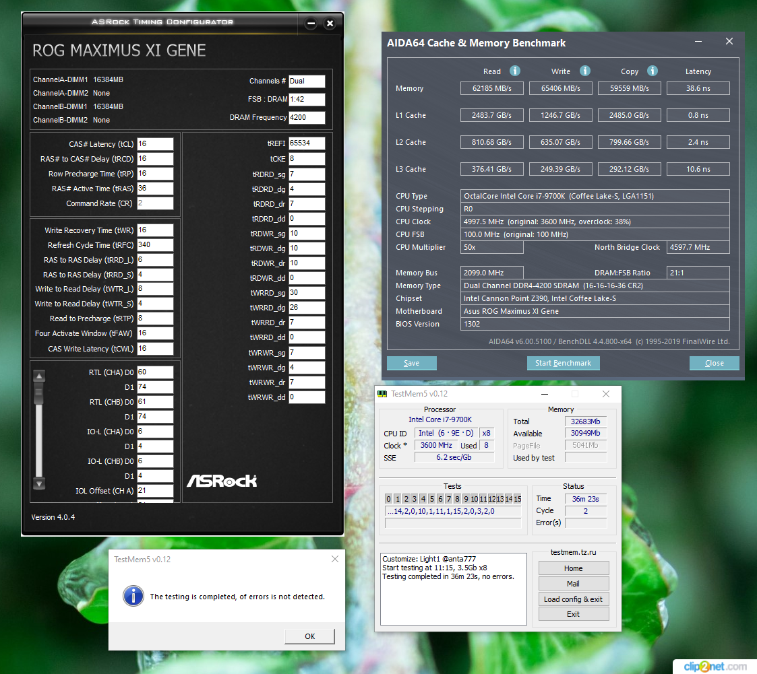Click scroll-up arrow in the RTL list
Image resolution: width=757 pixels, height=674 pixels.
[39, 376]
